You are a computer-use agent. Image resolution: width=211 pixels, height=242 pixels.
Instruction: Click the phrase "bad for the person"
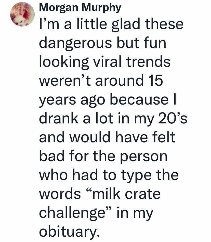(103, 156)
